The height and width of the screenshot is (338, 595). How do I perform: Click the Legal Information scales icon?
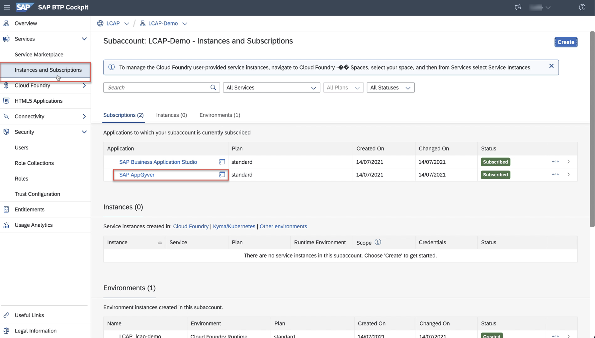click(x=6, y=331)
